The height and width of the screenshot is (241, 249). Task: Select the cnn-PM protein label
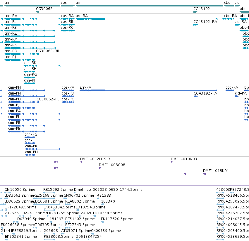click(14, 87)
